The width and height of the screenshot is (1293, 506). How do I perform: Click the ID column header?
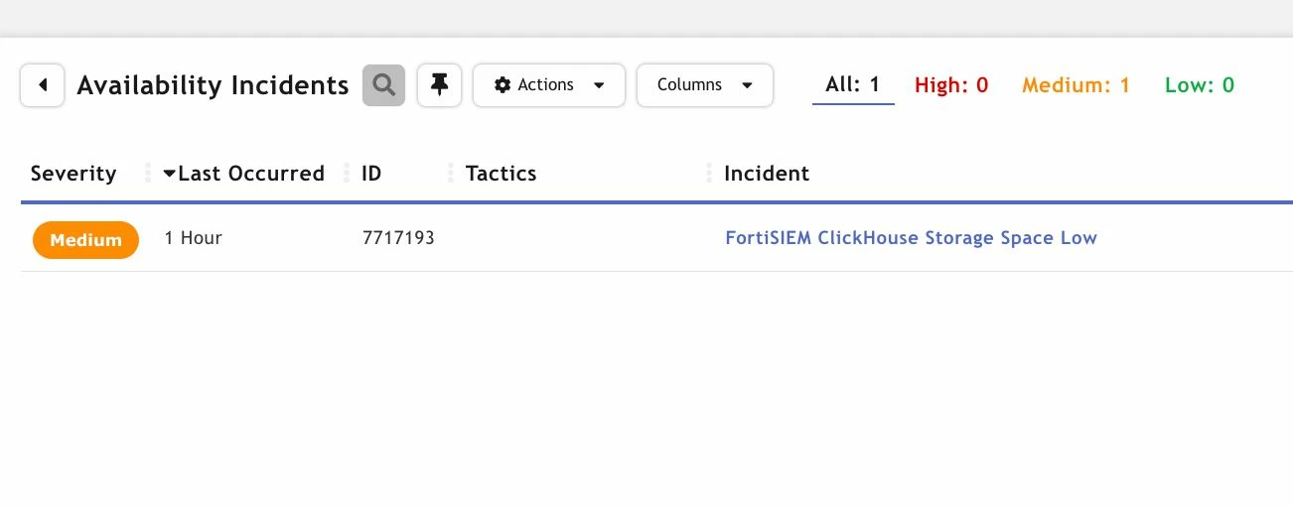click(x=371, y=174)
